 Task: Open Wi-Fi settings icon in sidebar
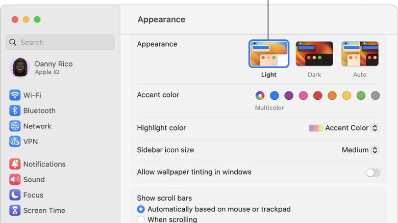pos(15,95)
